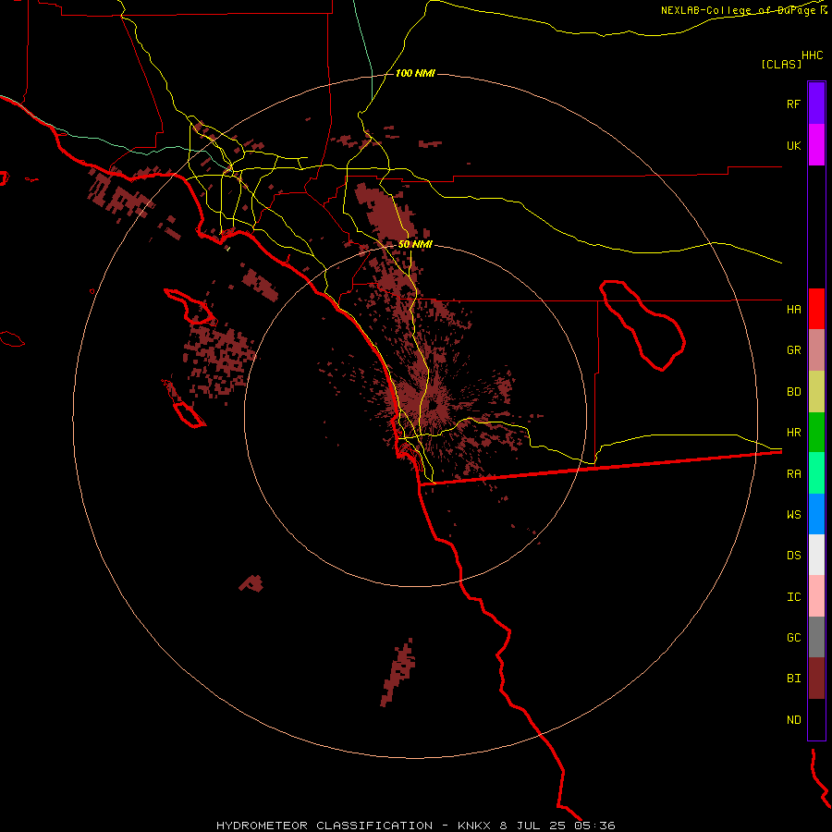
Task: Click the 'UK' legend label
Action: pos(793,145)
